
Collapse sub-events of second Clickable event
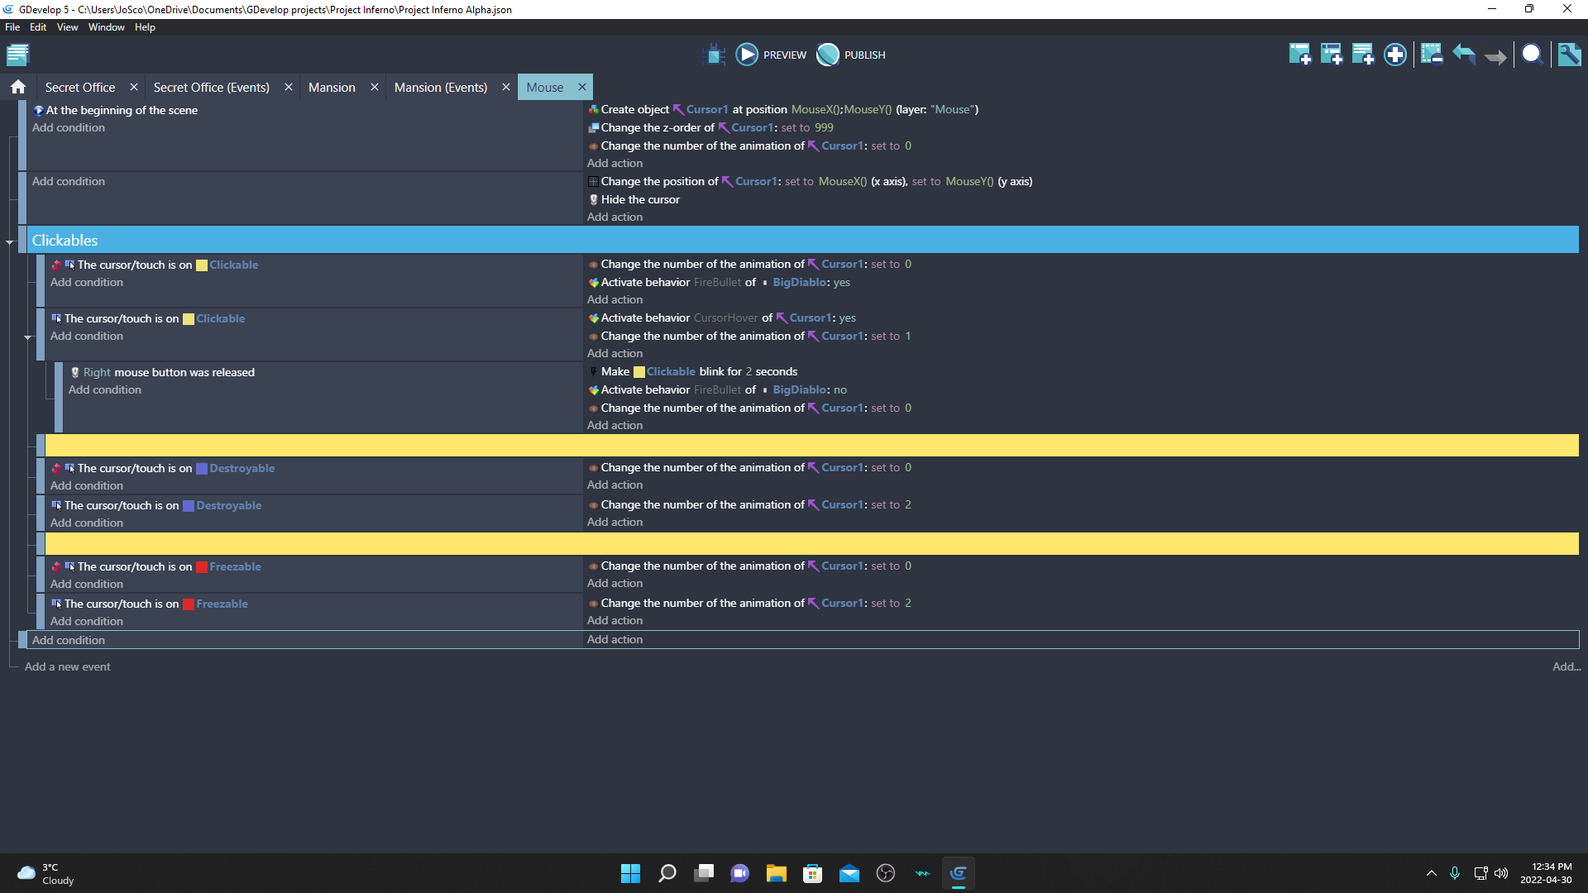[x=28, y=337]
